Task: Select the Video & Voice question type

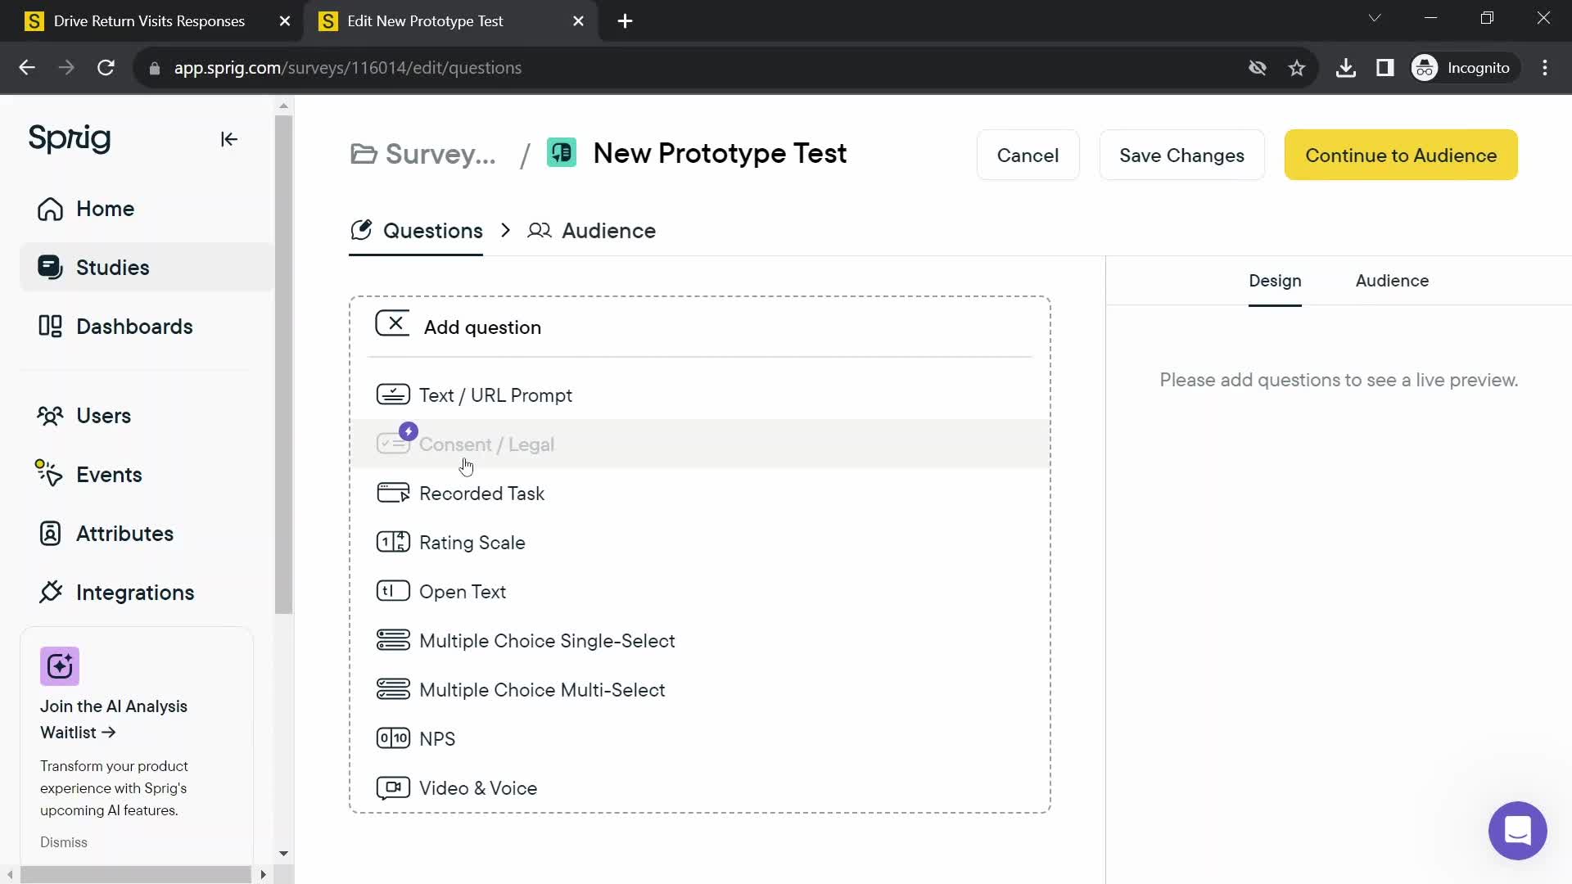Action: (x=479, y=788)
